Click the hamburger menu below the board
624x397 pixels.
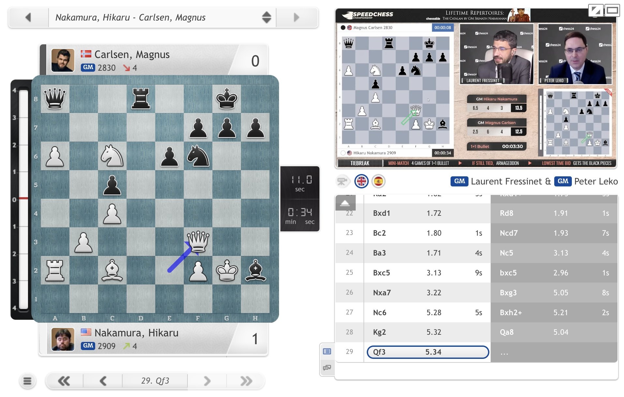(x=28, y=380)
